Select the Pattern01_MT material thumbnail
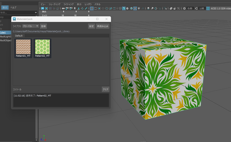Viewport: 231px width, 142px height. [23, 48]
